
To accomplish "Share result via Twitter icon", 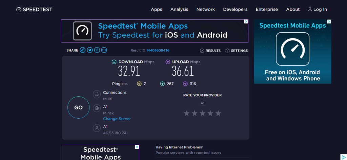I will (x=90, y=50).
